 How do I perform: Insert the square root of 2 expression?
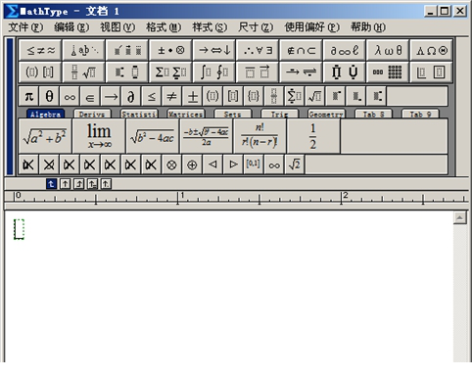[295, 164]
